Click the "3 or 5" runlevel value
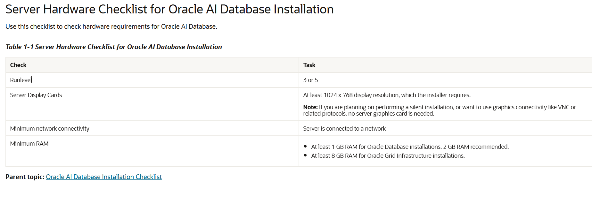Viewport: 592px width, 205px height. pos(310,80)
